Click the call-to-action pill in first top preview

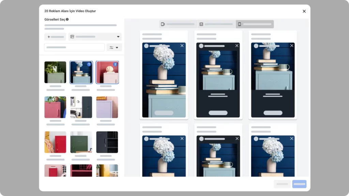[164, 113]
